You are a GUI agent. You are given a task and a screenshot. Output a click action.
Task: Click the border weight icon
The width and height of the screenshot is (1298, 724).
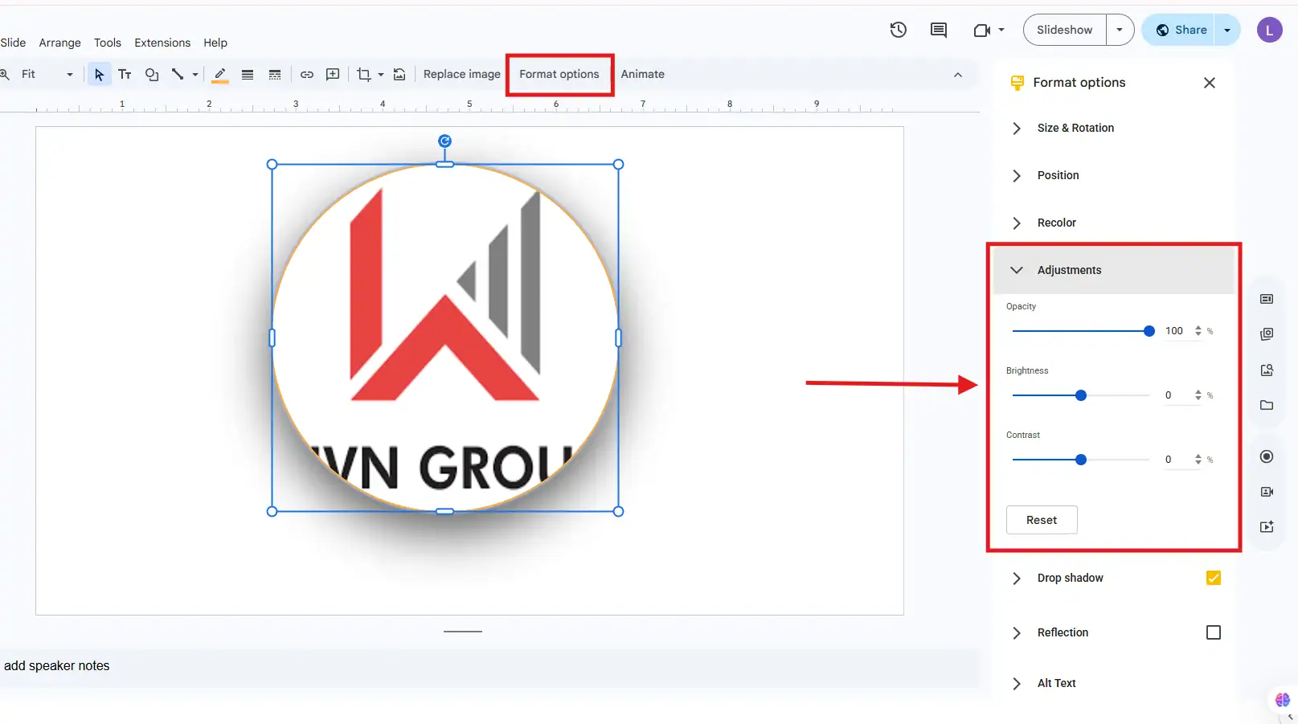click(x=248, y=74)
